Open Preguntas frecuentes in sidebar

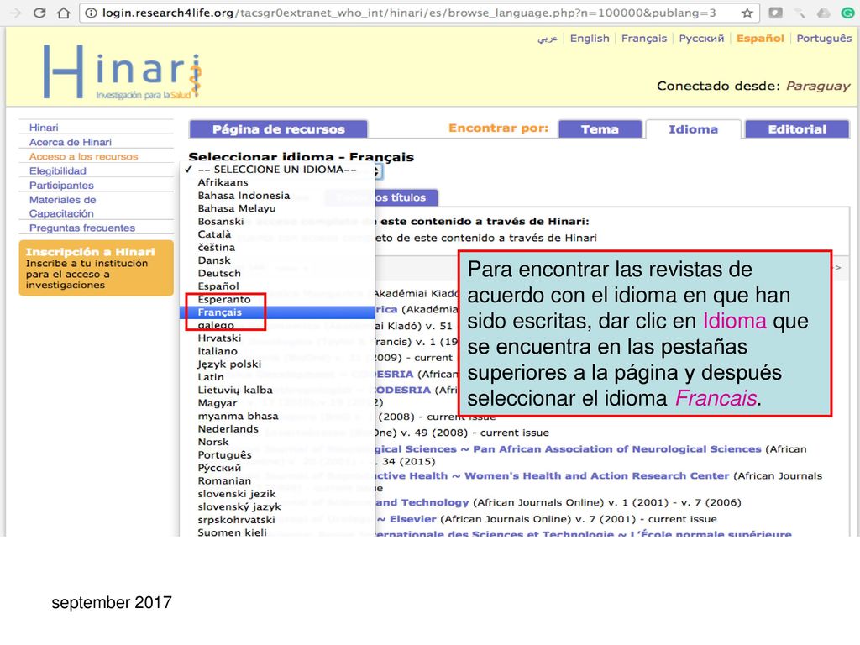(x=82, y=228)
